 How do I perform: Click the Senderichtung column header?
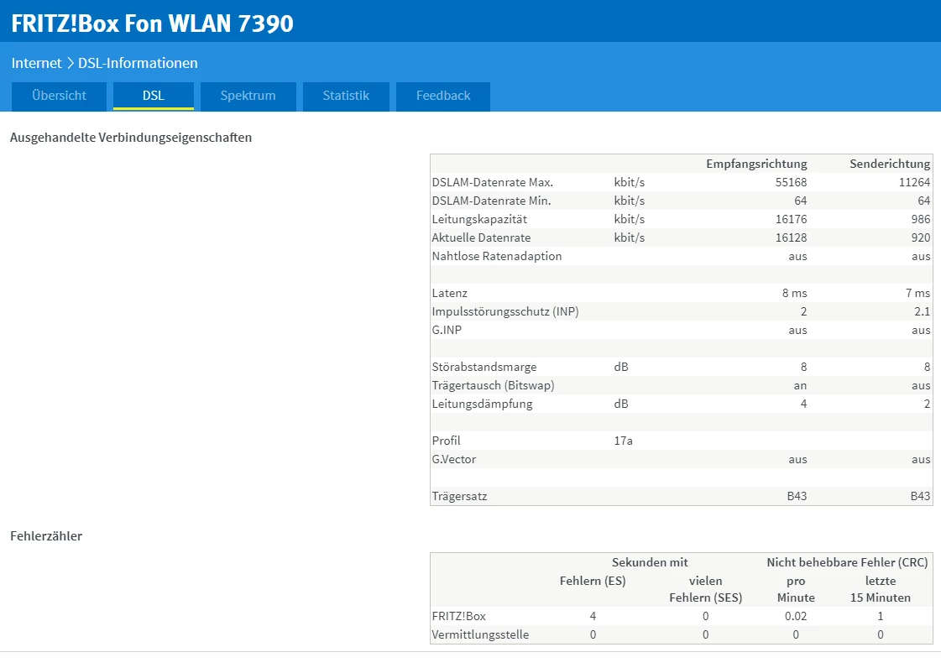point(890,164)
